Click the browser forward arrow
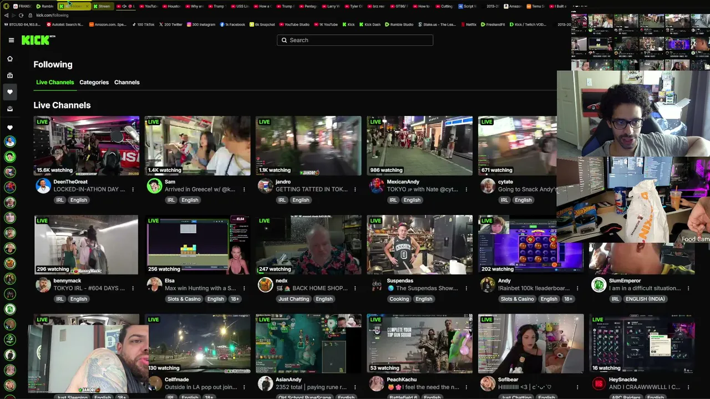The image size is (710, 399). click(13, 16)
